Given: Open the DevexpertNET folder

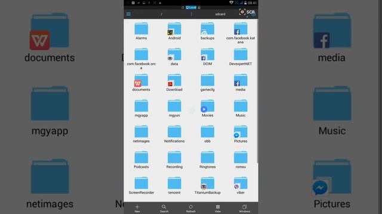Looking at the screenshot, I should 241,56.
